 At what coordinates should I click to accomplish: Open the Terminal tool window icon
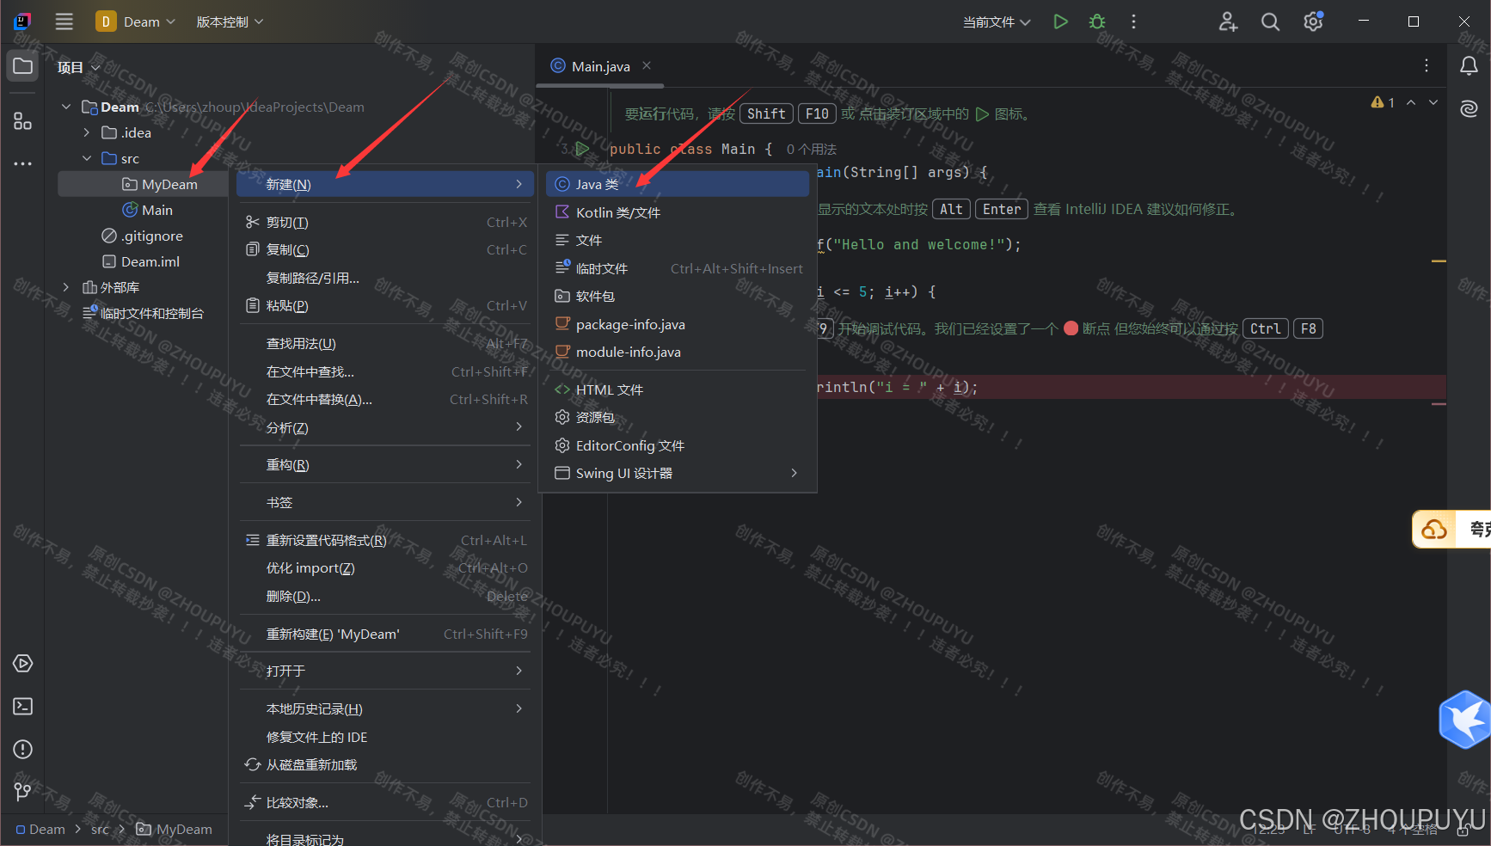pyautogui.click(x=23, y=707)
